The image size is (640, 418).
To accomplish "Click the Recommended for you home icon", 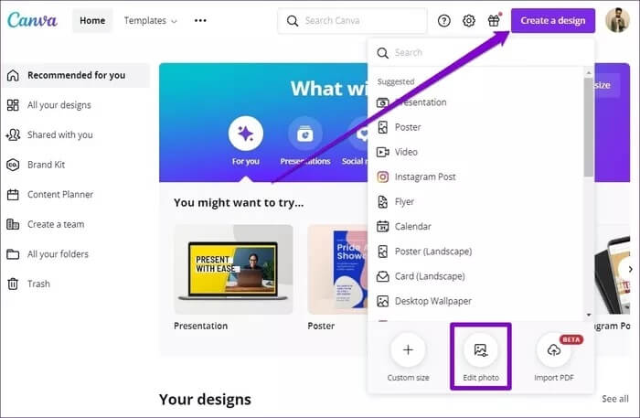I will [13, 75].
